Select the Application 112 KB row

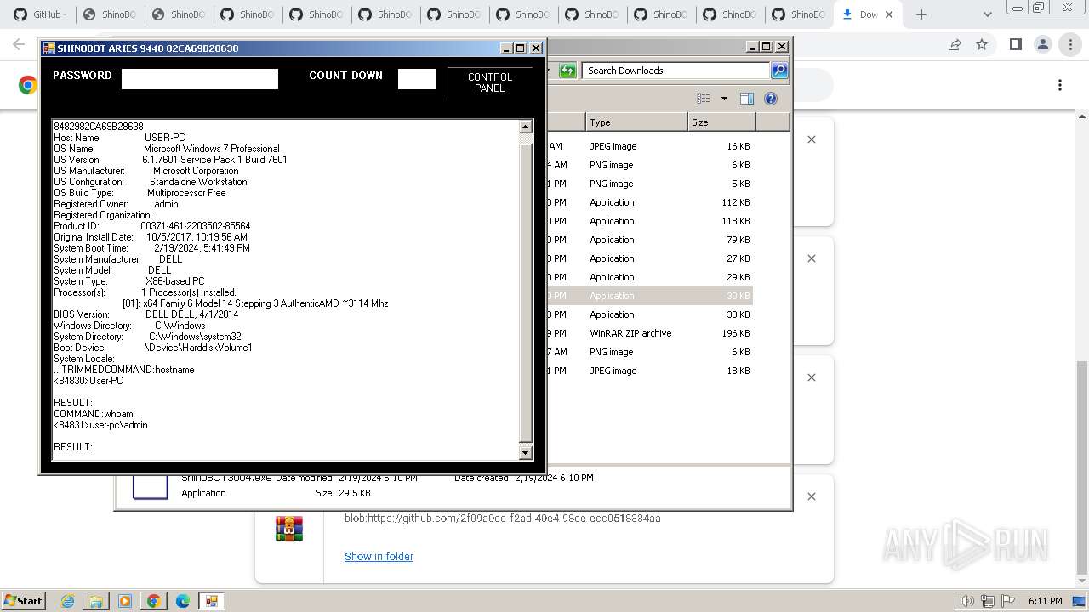(x=649, y=202)
